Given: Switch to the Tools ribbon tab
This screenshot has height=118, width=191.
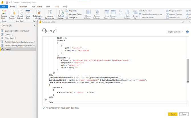Looking at the screenshot, I should (x=56, y=7).
